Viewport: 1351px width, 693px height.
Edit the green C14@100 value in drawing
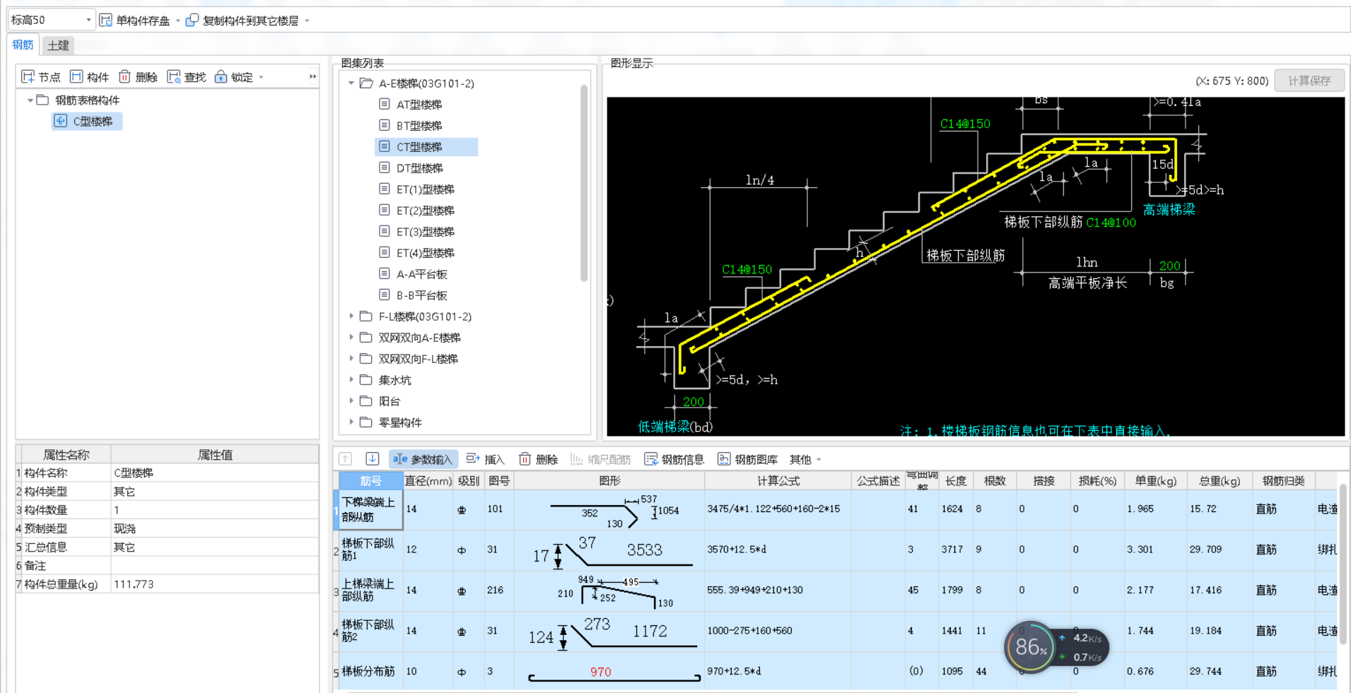1111,223
